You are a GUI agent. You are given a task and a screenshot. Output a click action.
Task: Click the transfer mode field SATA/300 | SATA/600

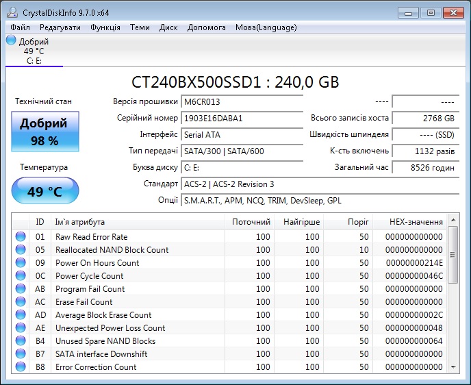(242, 151)
